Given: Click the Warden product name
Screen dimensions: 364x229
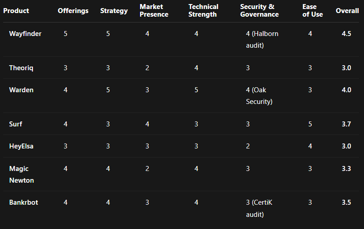Looking at the screenshot, I should [21, 90].
